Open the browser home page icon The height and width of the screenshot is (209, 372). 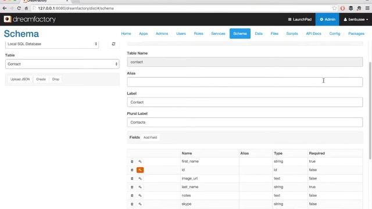[26, 8]
